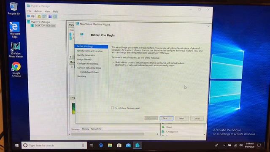This screenshot has width=270, height=152.
Task: Select Google Chrome desktop shortcut
Action: tap(16, 69)
